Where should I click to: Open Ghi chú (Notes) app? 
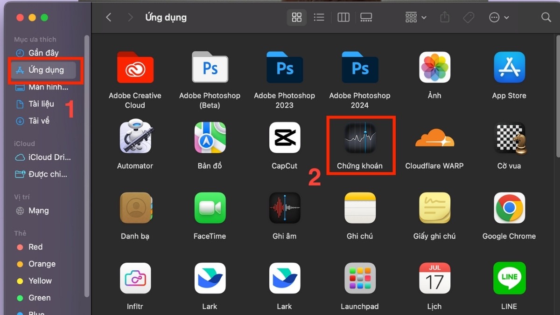click(360, 208)
